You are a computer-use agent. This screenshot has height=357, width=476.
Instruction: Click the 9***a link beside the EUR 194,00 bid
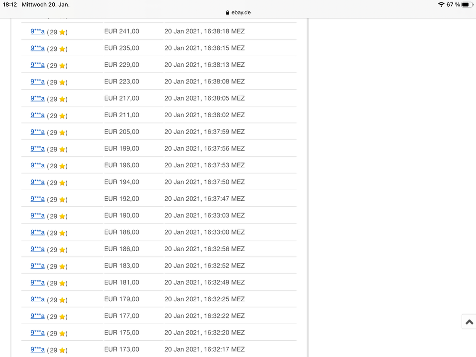37,182
